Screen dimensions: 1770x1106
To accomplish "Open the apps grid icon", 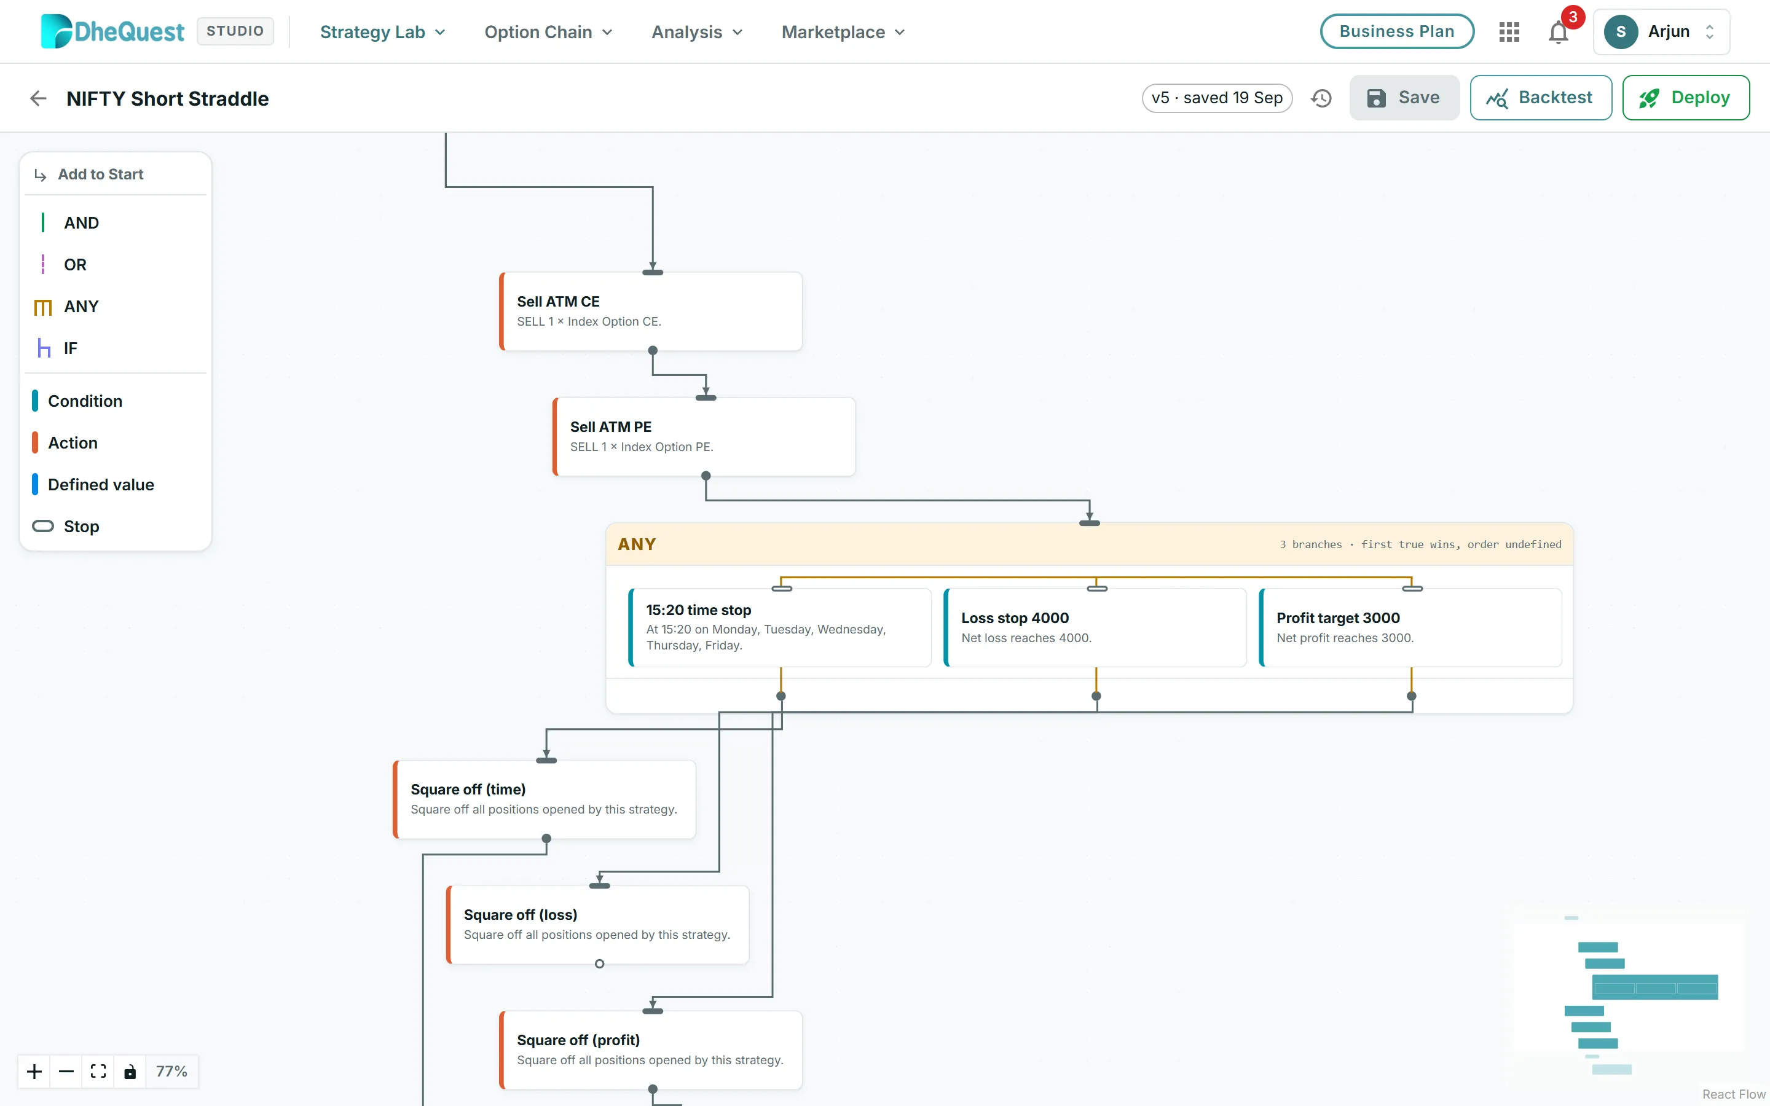I will [1509, 31].
